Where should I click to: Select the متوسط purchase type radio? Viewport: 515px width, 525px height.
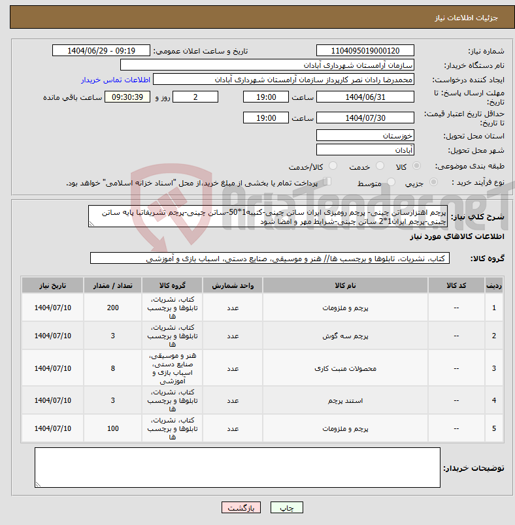(391, 182)
